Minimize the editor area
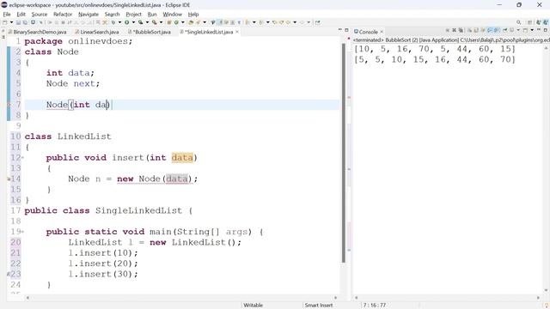This screenshot has width=550, height=309. click(340, 30)
